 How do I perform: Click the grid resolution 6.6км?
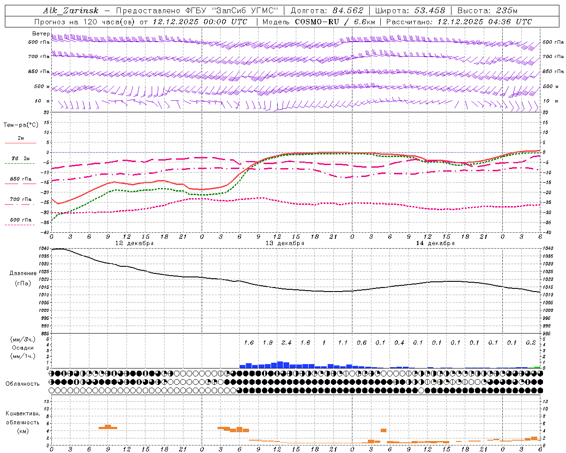(364, 22)
